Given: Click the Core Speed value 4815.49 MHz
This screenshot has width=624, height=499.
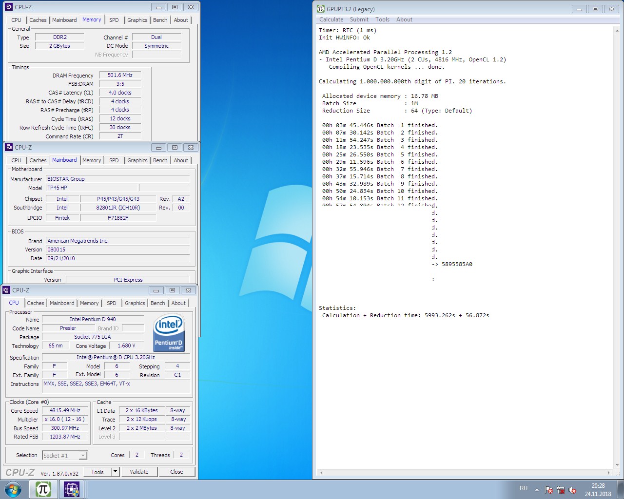Looking at the screenshot, I should 65,410.
